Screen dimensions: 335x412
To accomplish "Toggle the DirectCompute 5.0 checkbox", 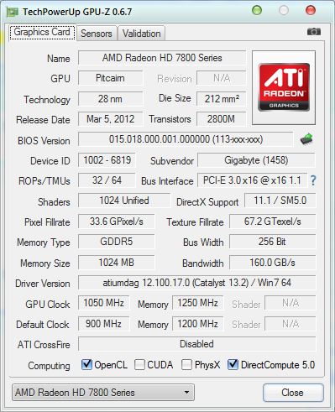I will pos(233,364).
